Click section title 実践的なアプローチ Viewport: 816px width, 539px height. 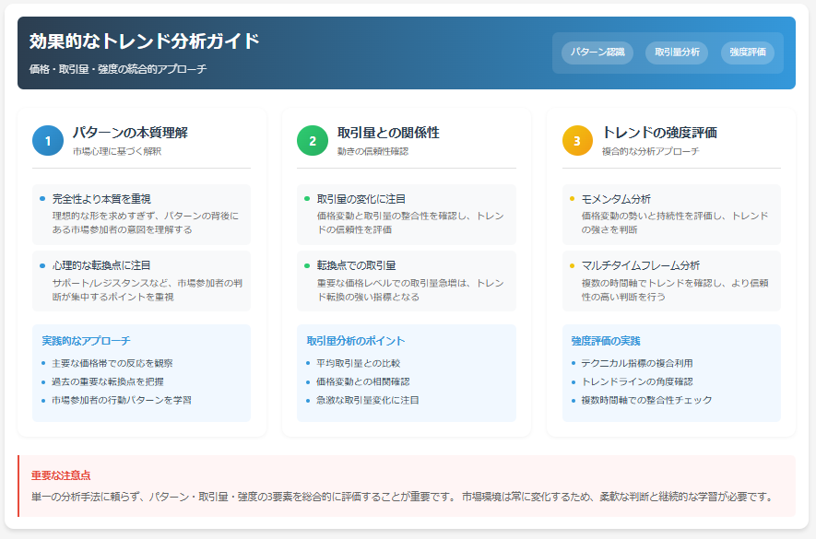pos(86,341)
